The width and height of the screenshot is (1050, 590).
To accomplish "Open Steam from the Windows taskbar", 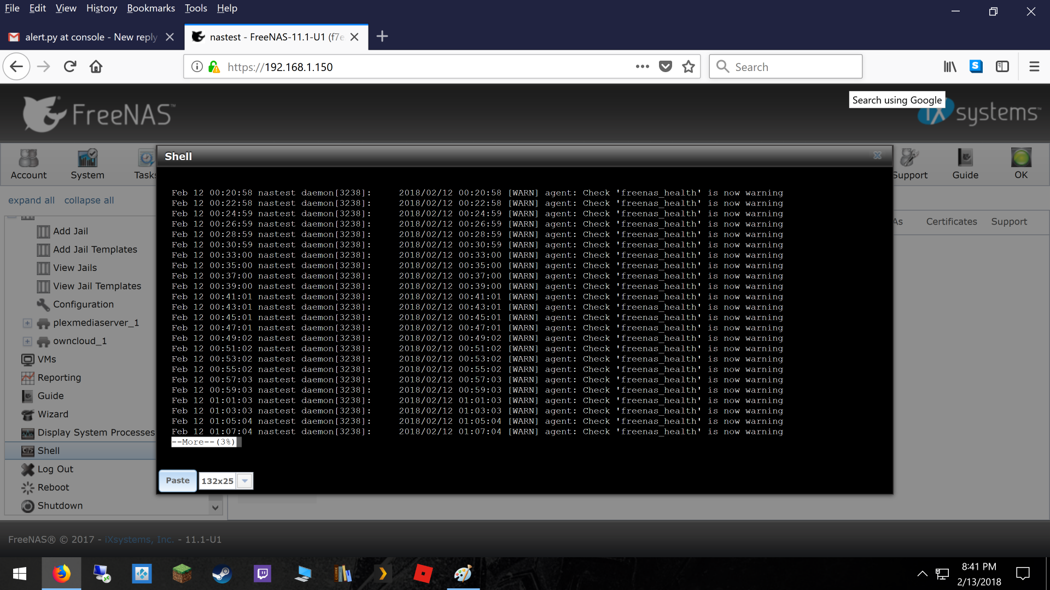I will click(222, 574).
